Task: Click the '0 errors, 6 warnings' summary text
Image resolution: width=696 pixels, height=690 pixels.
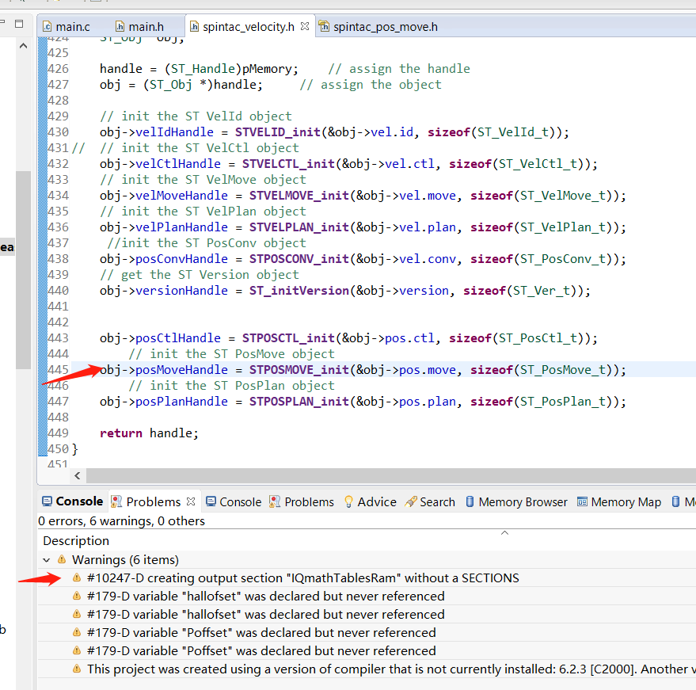Action: pyautogui.click(x=121, y=520)
